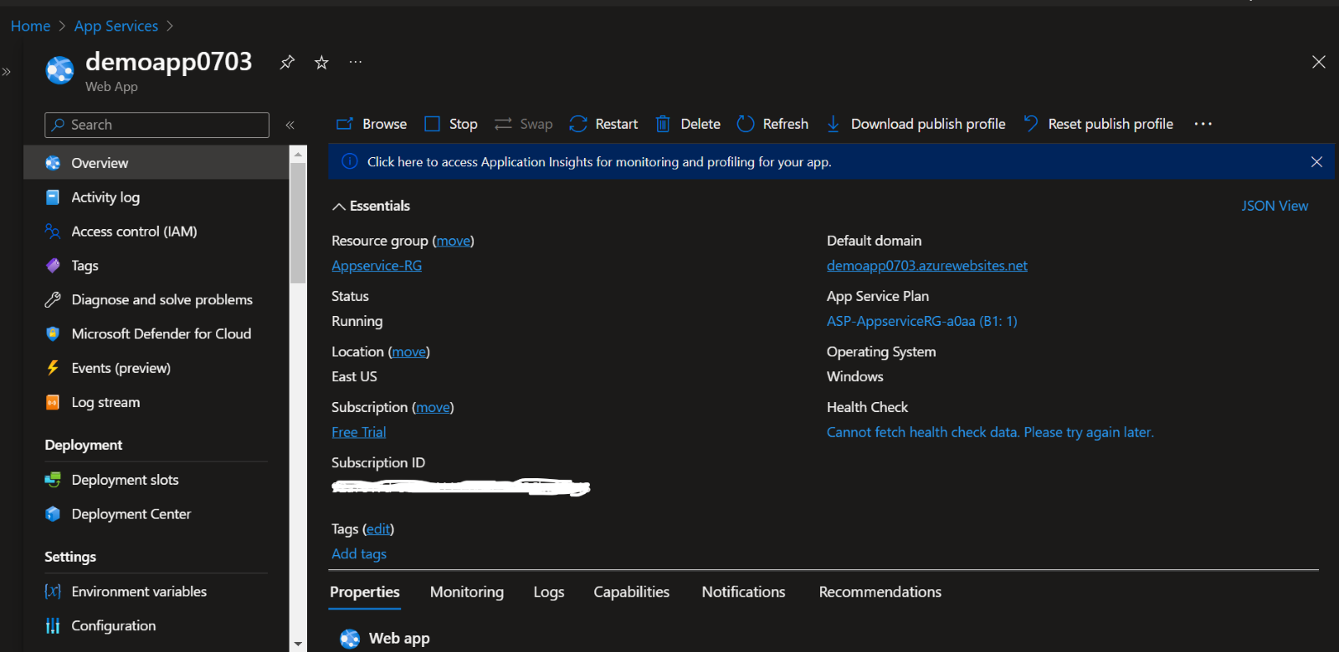Click move link next to Location

point(409,352)
